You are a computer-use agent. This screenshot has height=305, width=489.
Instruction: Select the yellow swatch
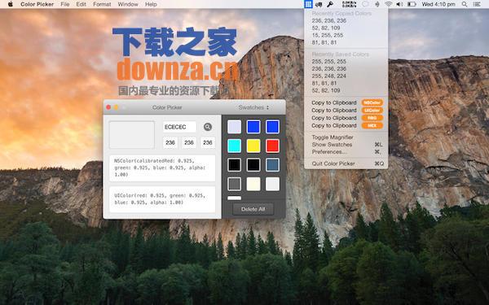[253, 146]
